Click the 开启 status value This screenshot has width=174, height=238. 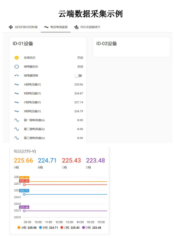tap(80, 58)
